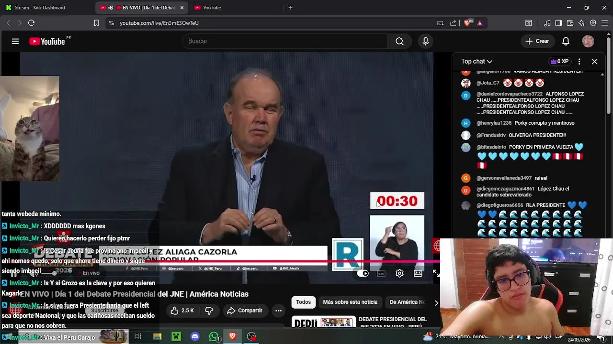Click @gersonavellaneda3497 username in chat
The image size is (613, 344).
(x=504, y=178)
